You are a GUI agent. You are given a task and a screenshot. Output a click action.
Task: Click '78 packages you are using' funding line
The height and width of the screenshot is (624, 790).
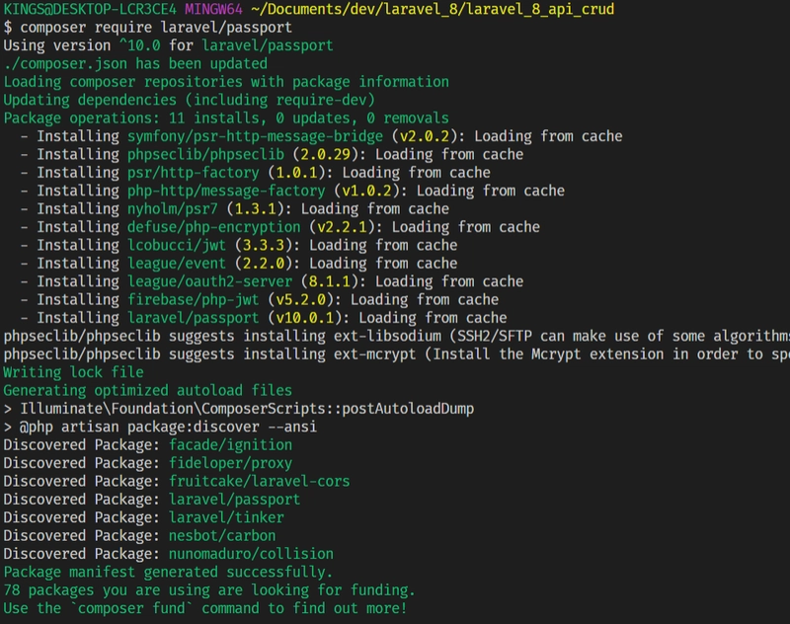pyautogui.click(x=209, y=589)
